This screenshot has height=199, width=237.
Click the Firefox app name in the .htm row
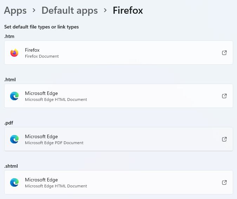point(32,50)
